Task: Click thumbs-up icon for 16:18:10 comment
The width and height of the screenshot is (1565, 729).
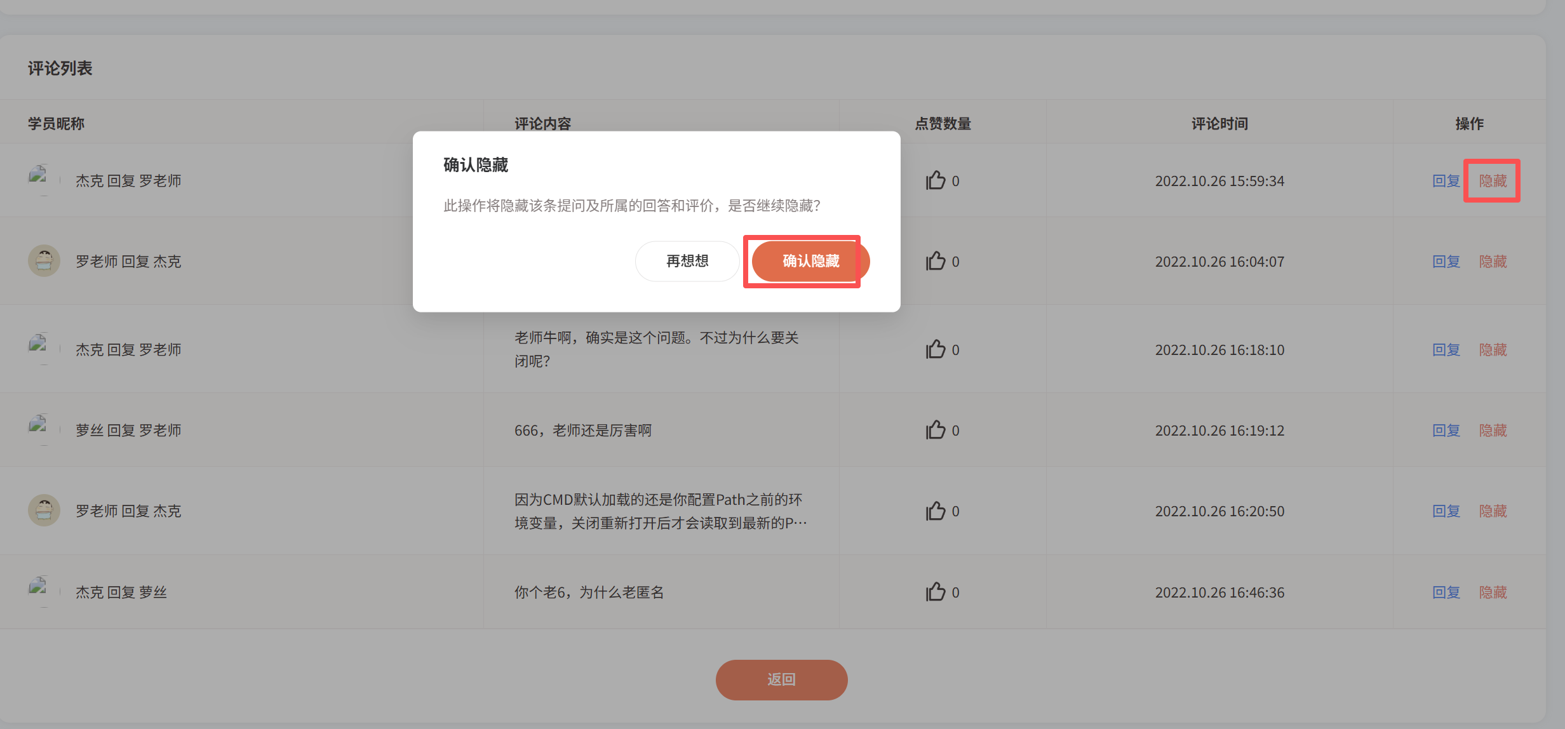Action: pyautogui.click(x=935, y=349)
